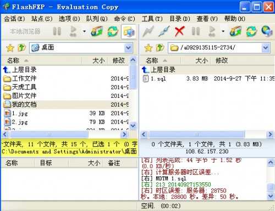This screenshot has height=211, width=275.
Task: Click the remote pane favorites star
Action: tap(148, 48)
